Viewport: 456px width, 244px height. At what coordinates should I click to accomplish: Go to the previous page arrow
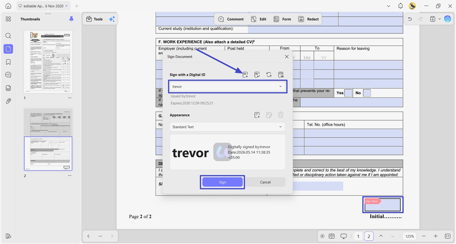coord(381,236)
